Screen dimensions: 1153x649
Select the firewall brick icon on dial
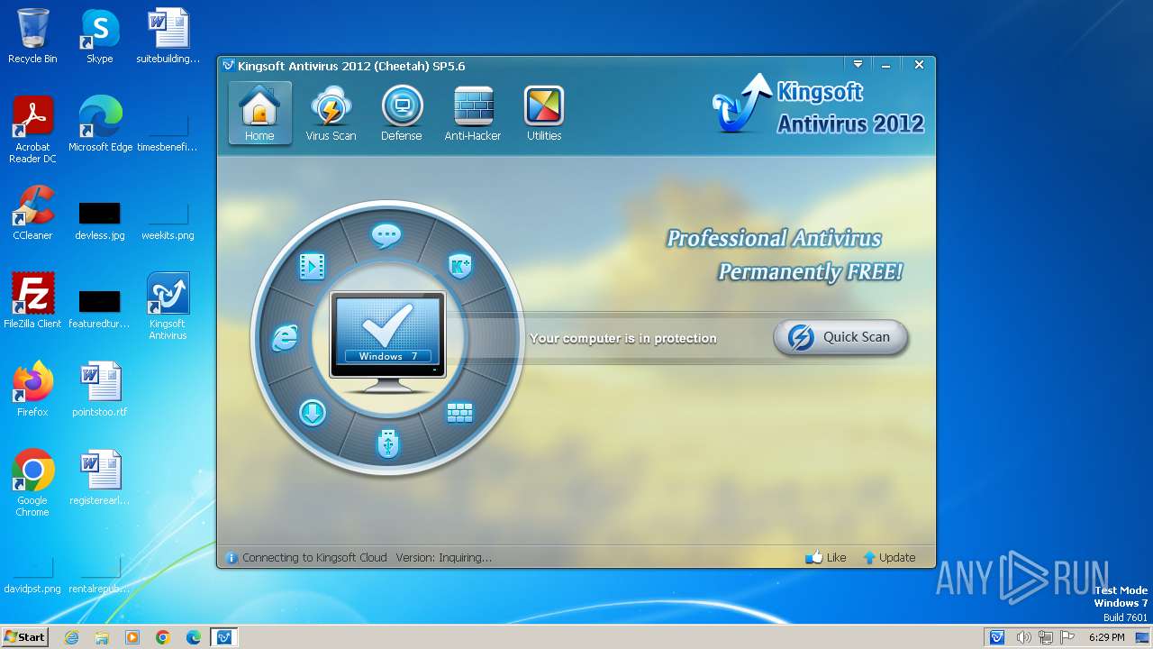tap(459, 413)
